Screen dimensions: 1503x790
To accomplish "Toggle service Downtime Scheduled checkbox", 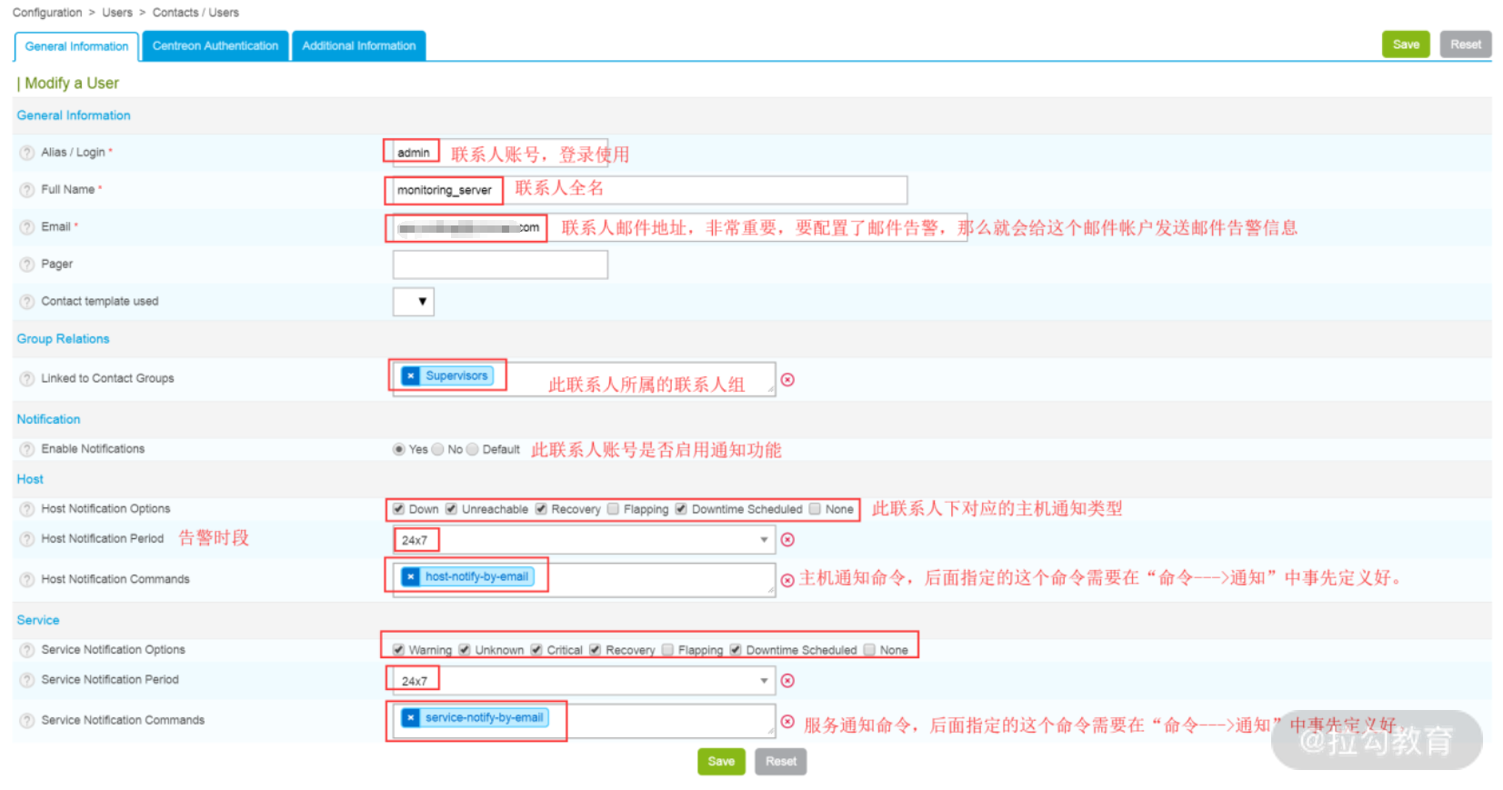I will [736, 650].
